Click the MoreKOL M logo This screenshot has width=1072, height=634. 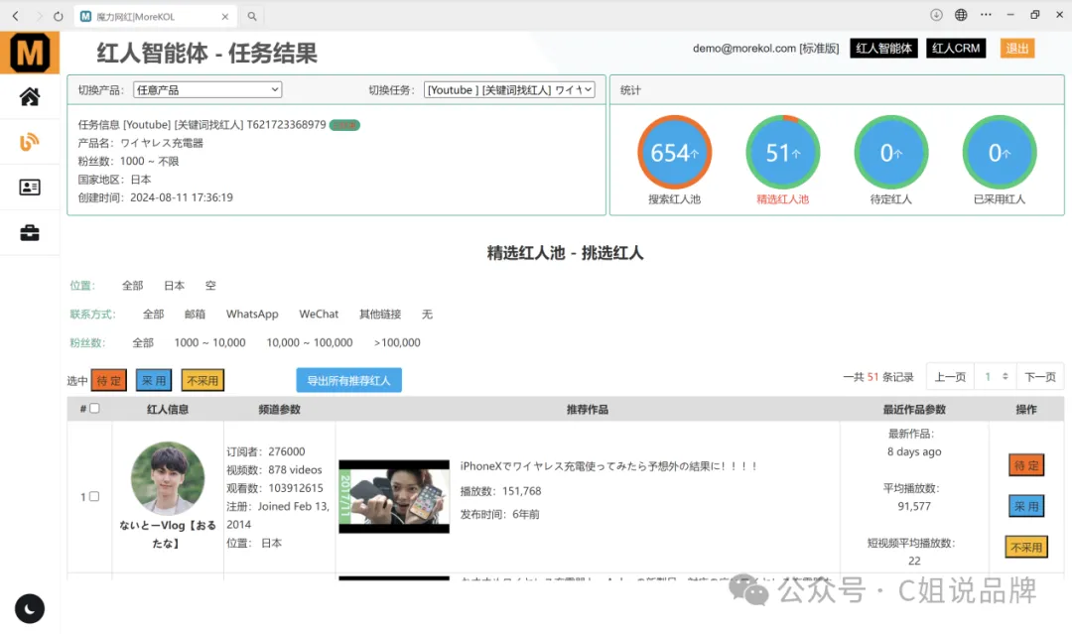click(30, 52)
